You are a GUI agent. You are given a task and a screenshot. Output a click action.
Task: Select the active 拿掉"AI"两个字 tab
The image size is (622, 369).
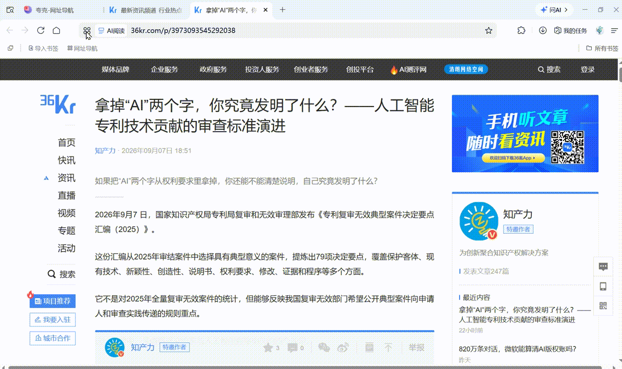231,10
